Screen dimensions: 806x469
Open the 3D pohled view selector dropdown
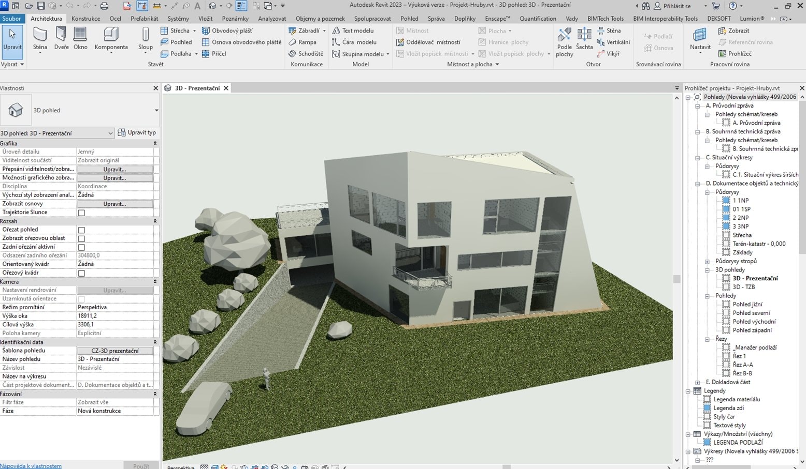(x=57, y=133)
